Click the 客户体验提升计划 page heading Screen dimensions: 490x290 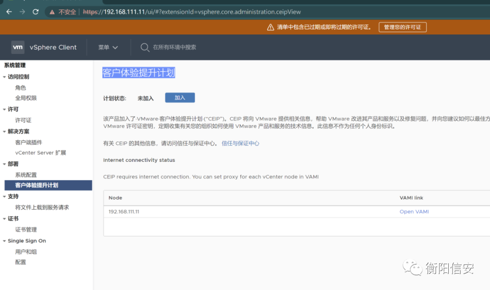(139, 73)
